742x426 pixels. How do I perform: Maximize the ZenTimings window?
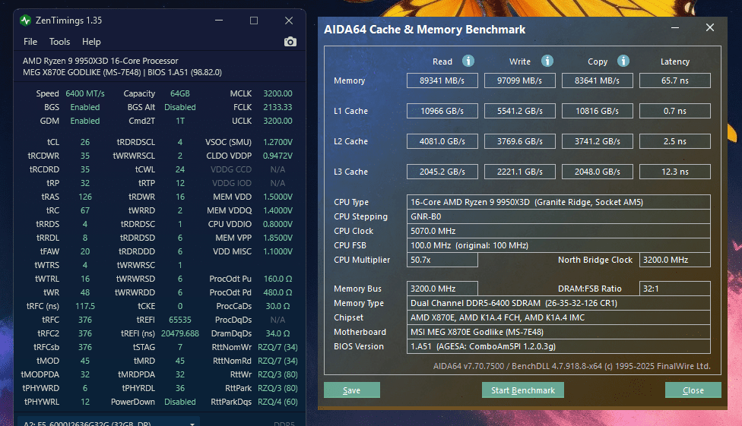coord(254,21)
